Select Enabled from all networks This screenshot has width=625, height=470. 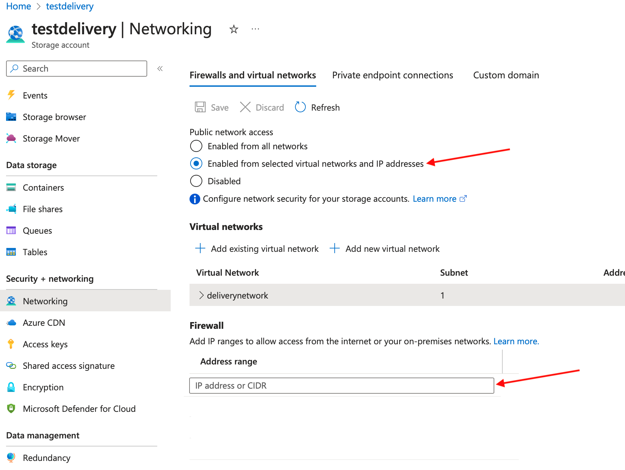point(196,146)
